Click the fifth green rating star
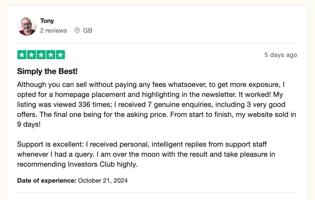Viewport: 315px width, 200px height. (60, 55)
